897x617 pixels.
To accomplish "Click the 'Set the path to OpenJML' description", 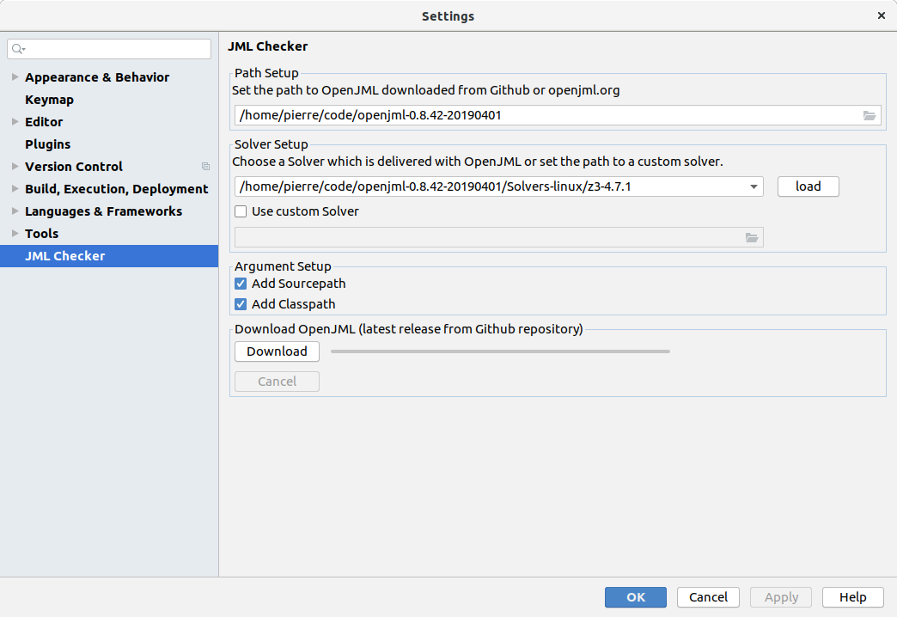I will pyautogui.click(x=425, y=90).
